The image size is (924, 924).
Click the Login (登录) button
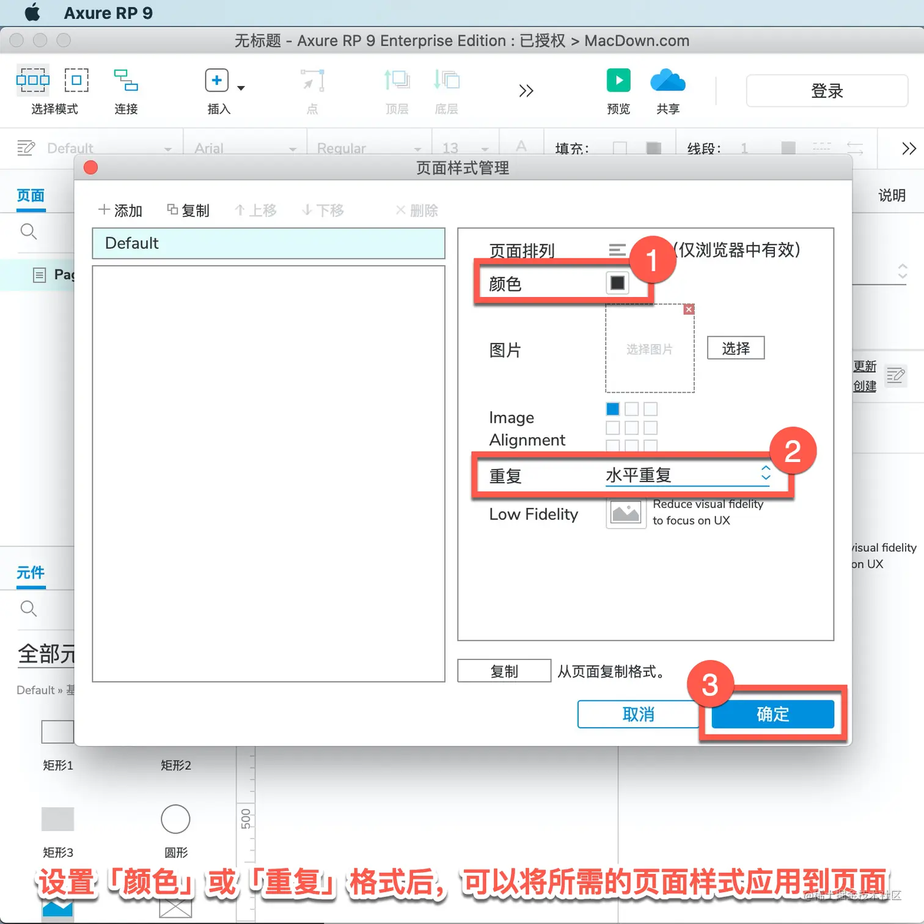click(827, 90)
